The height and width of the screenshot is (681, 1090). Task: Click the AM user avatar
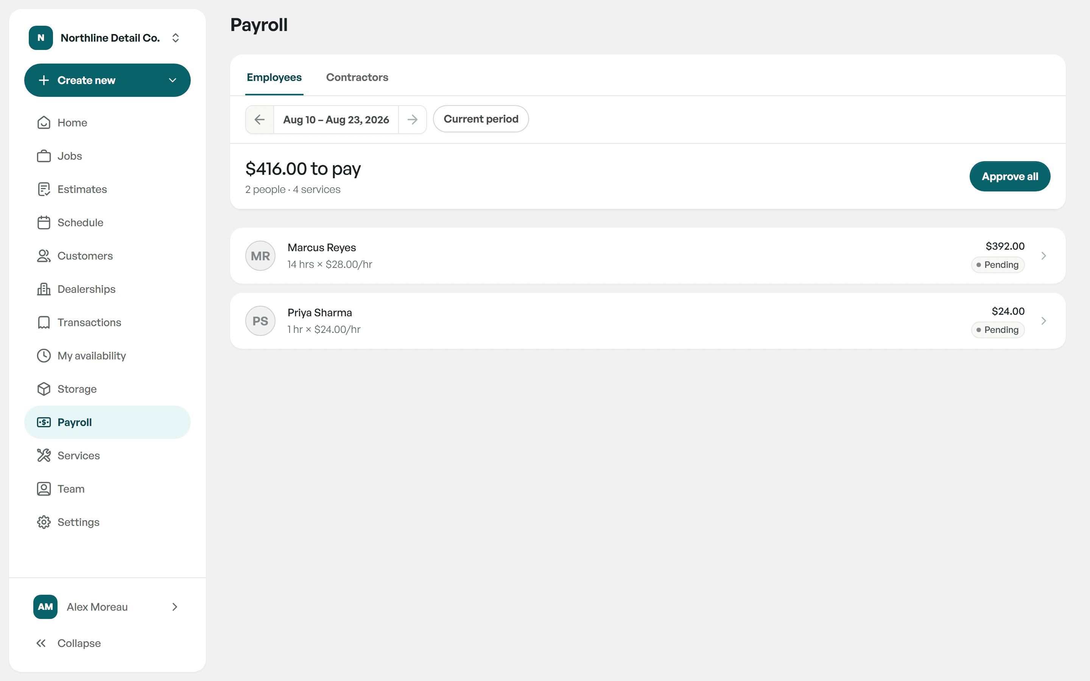point(45,607)
